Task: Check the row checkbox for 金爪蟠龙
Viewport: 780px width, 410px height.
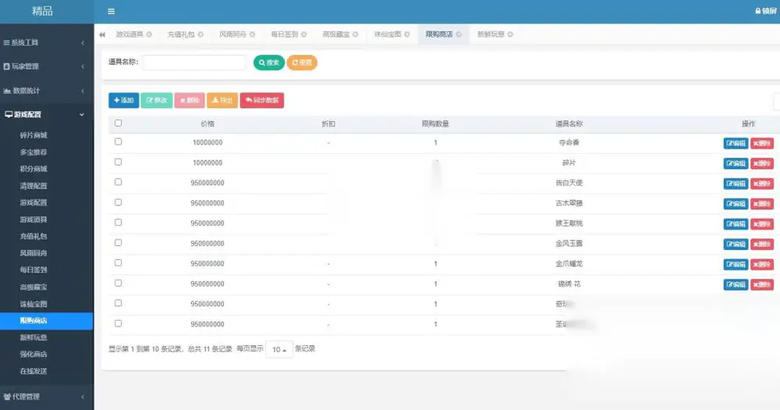Action: pos(118,262)
